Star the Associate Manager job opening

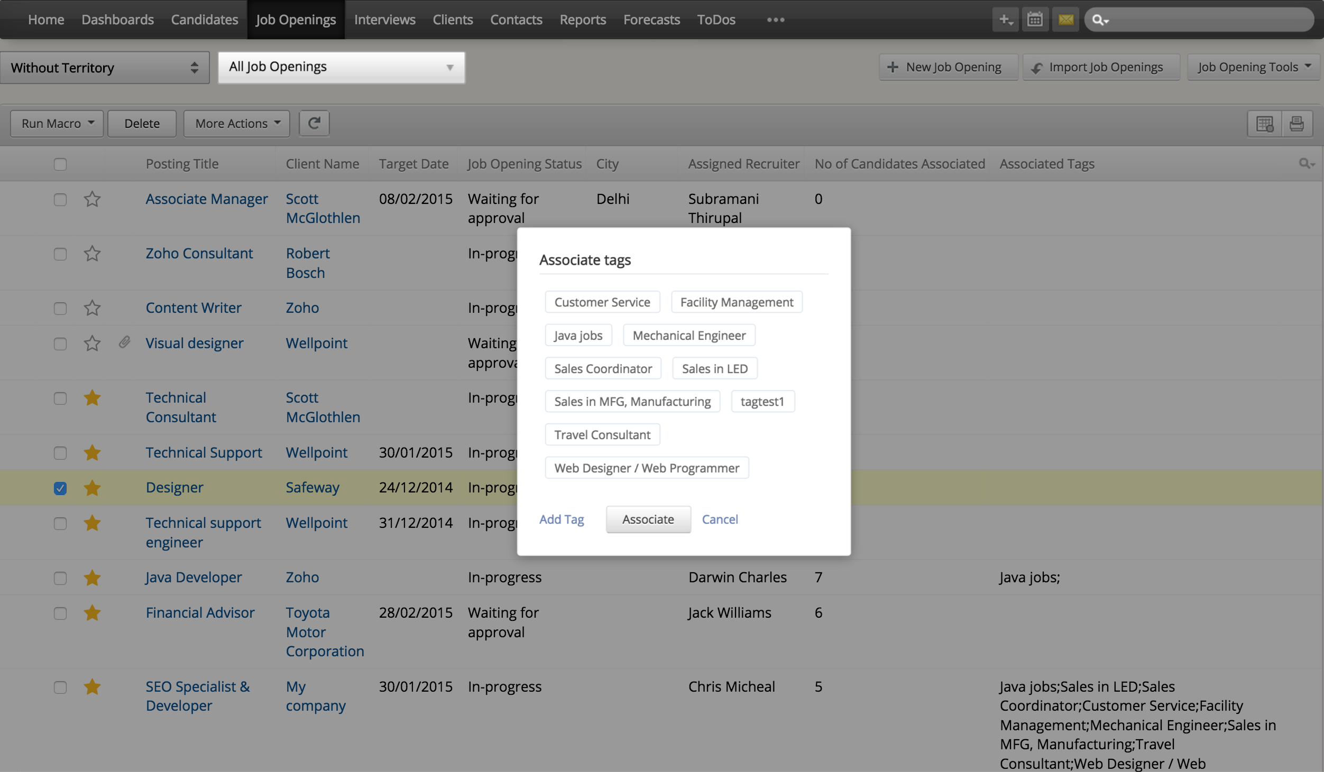[92, 199]
